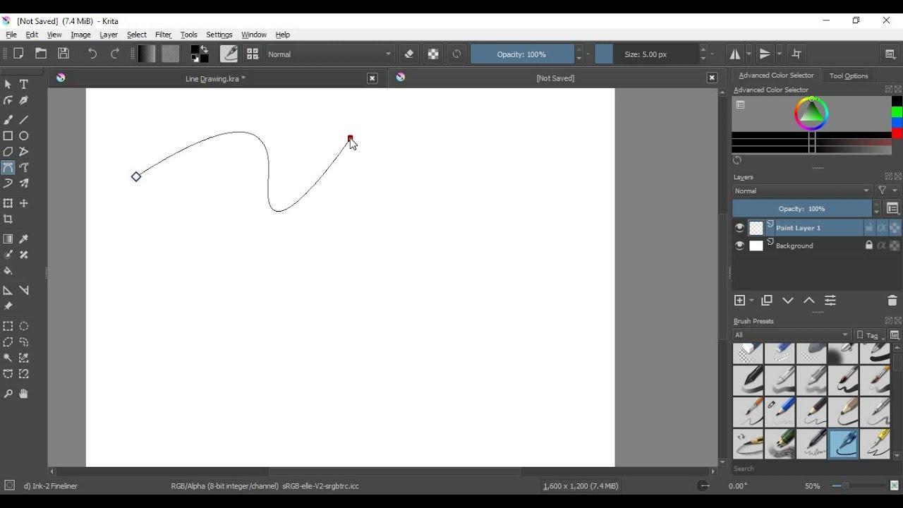Open Layers blending mode Normal dropdown

[x=802, y=190]
